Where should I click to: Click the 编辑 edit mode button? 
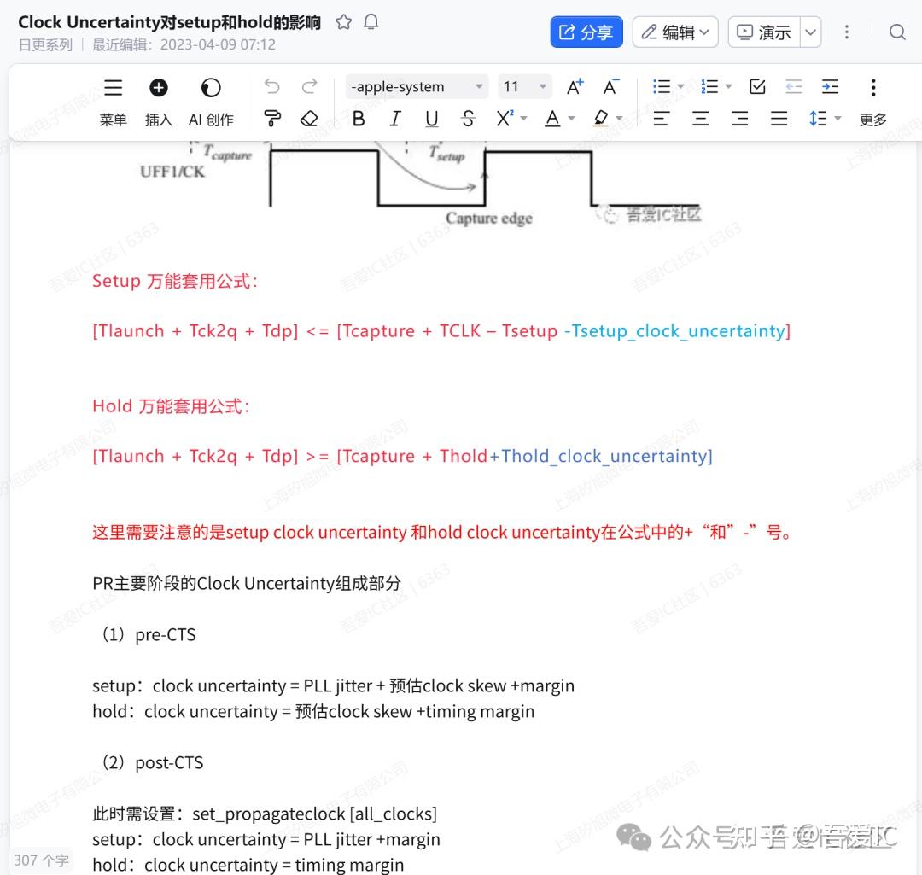tap(675, 32)
